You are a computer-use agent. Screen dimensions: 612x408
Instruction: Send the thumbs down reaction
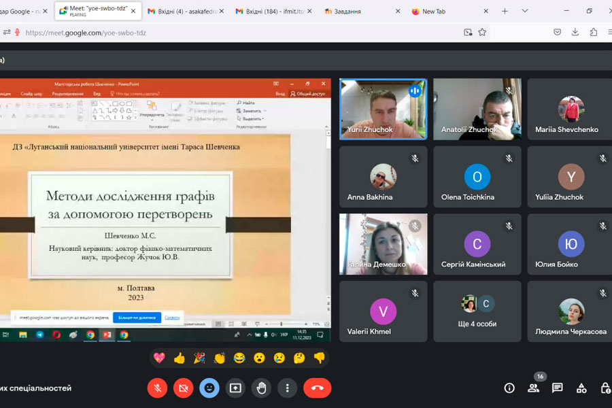click(320, 358)
